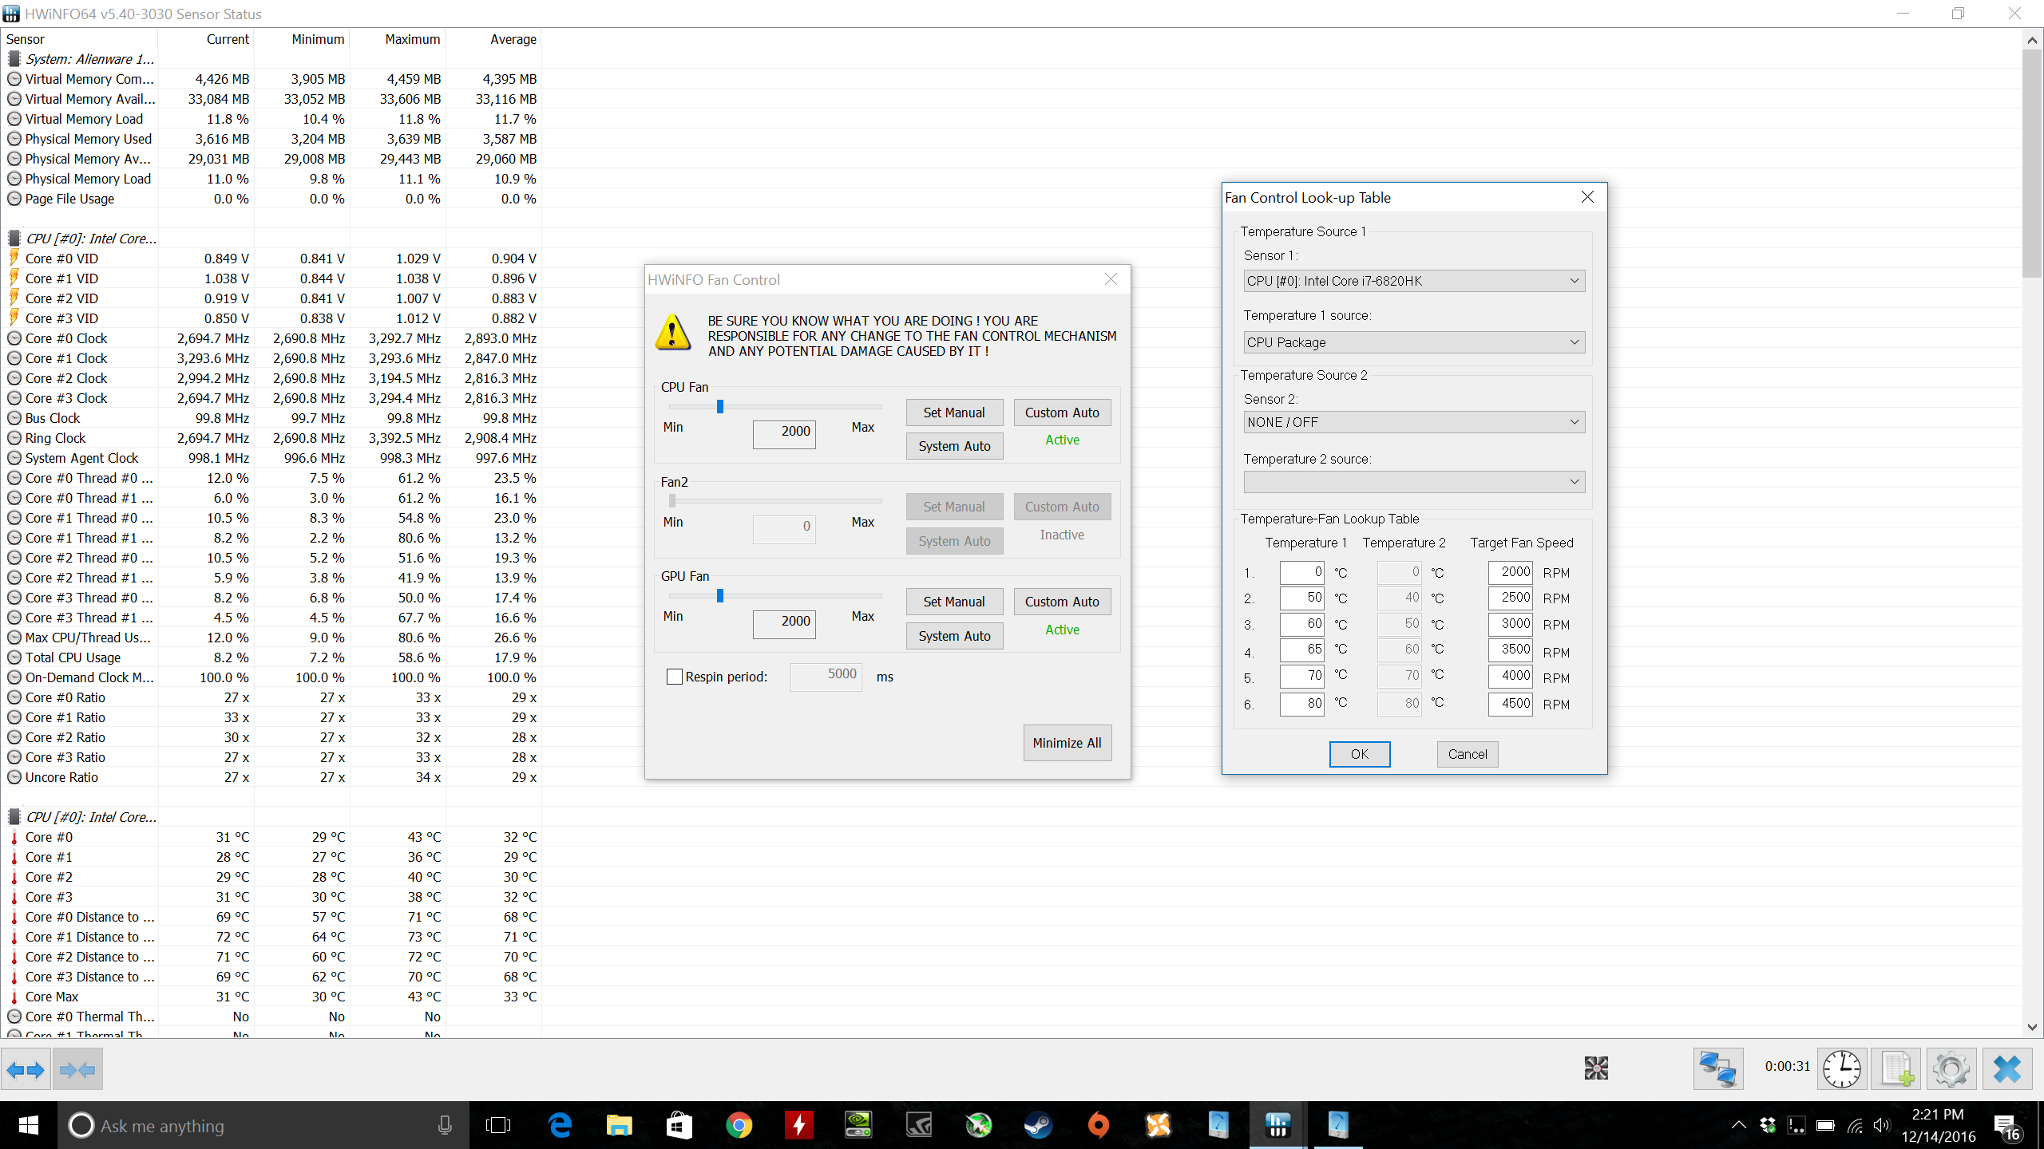Click System Auto for GPU Fan
This screenshot has height=1149, width=2044.
[x=954, y=636]
